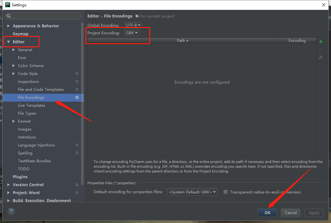The image size is (331, 223).
Task: Open Inspections settings page
Action: click(x=28, y=81)
